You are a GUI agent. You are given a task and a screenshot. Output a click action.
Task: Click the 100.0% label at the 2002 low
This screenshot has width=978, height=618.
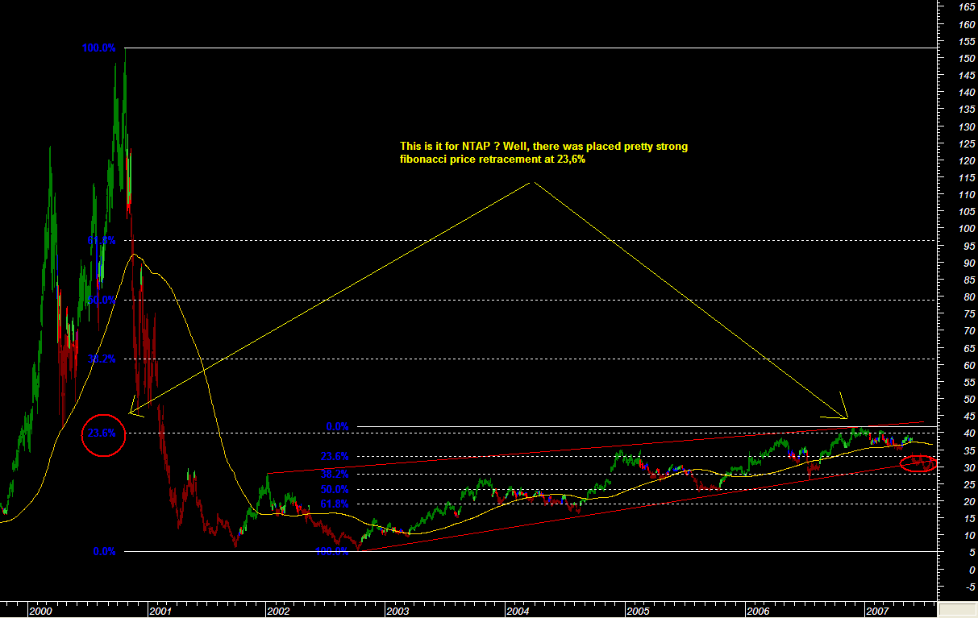331,552
